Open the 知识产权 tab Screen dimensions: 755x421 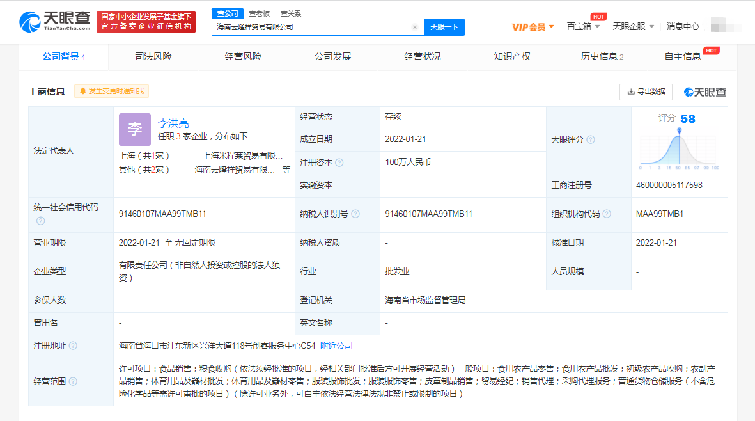click(x=512, y=56)
